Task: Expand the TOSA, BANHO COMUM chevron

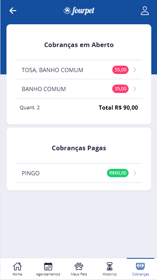Action: coord(135,70)
